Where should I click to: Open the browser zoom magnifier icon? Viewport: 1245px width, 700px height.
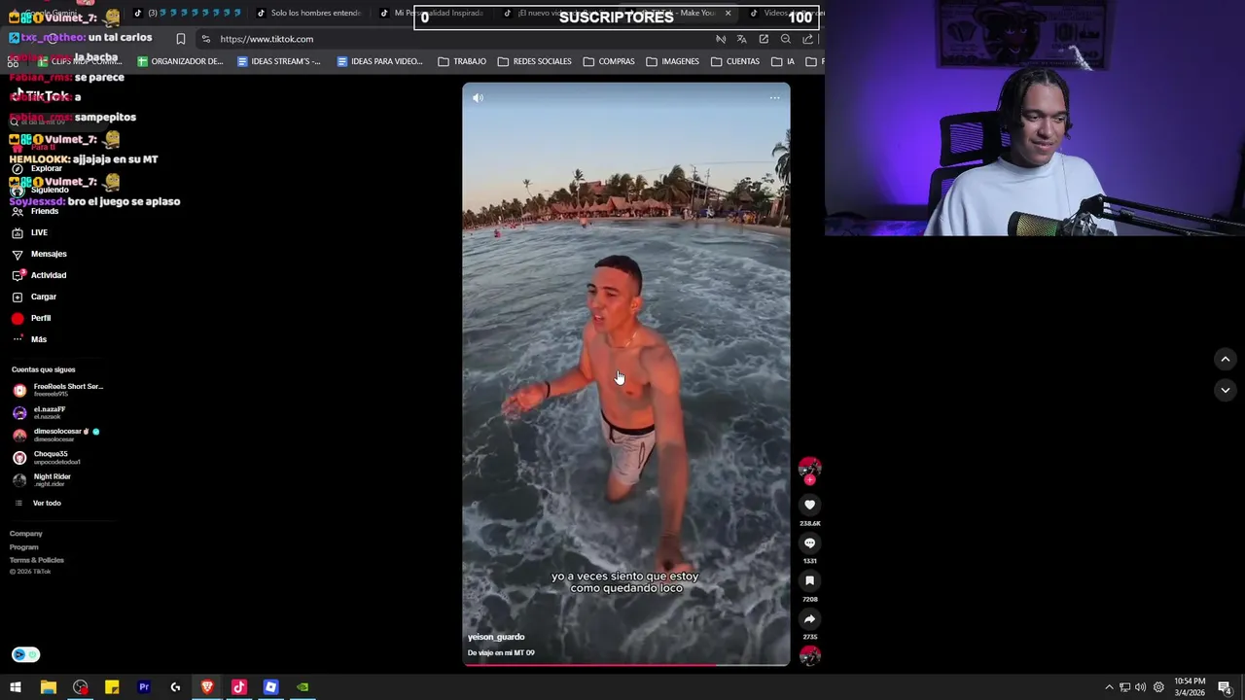click(786, 39)
